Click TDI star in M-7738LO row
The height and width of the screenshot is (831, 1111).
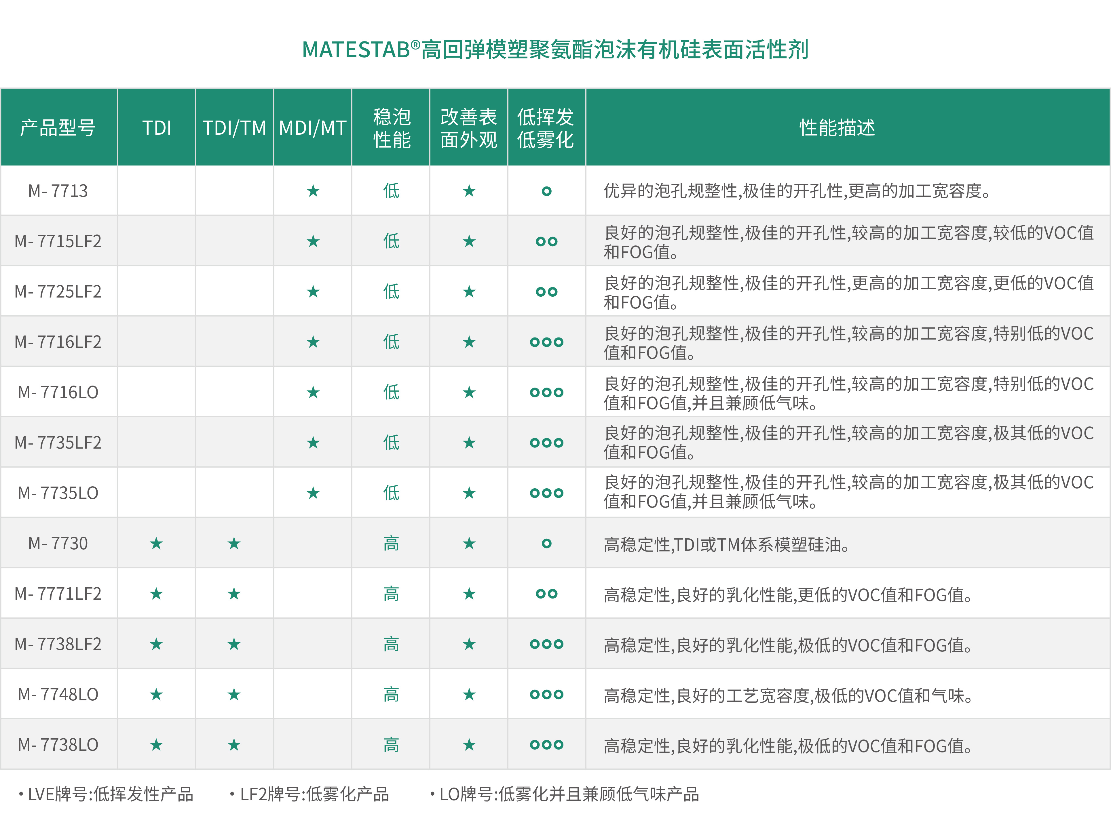point(156,745)
